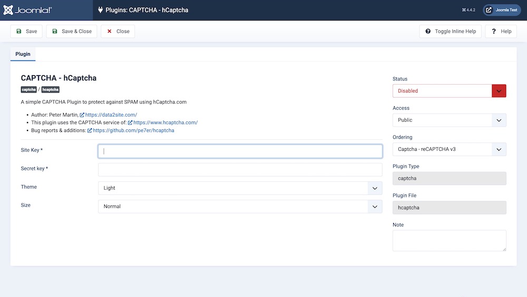Click the Save & Close button
Viewport: 527px width, 297px height.
pos(72,32)
